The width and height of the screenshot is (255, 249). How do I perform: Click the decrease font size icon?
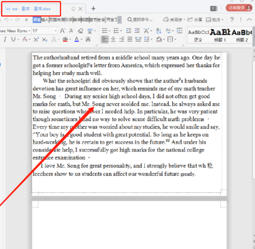click(x=71, y=31)
